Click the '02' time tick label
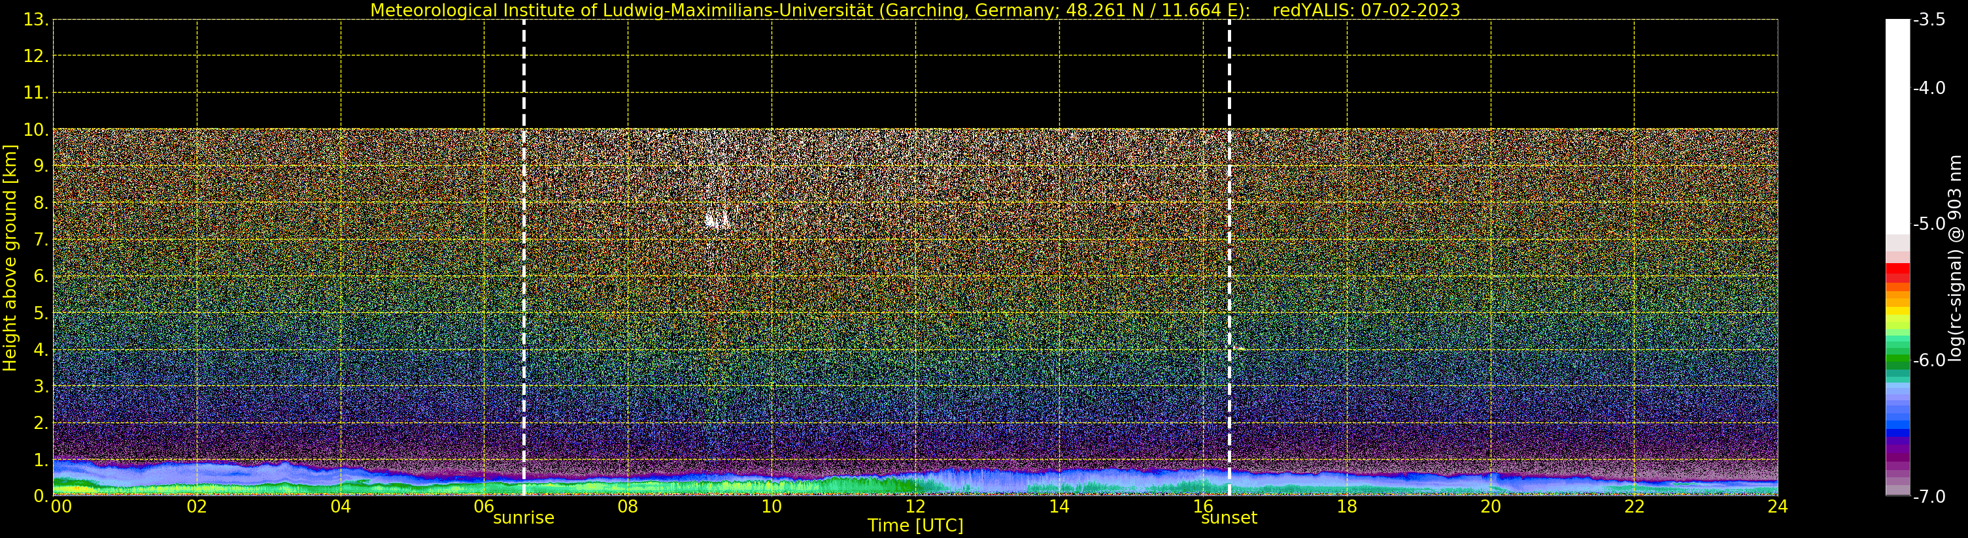 (x=197, y=507)
